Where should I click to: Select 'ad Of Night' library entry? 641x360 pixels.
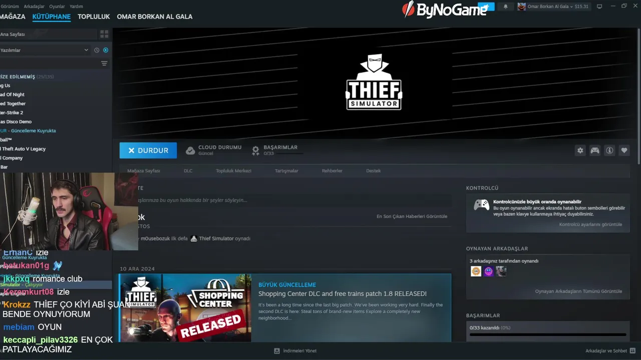point(12,94)
